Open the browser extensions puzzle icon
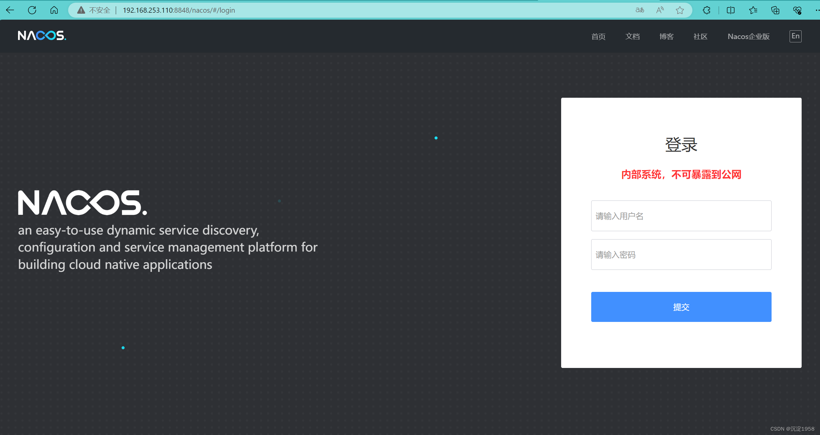 706,10
